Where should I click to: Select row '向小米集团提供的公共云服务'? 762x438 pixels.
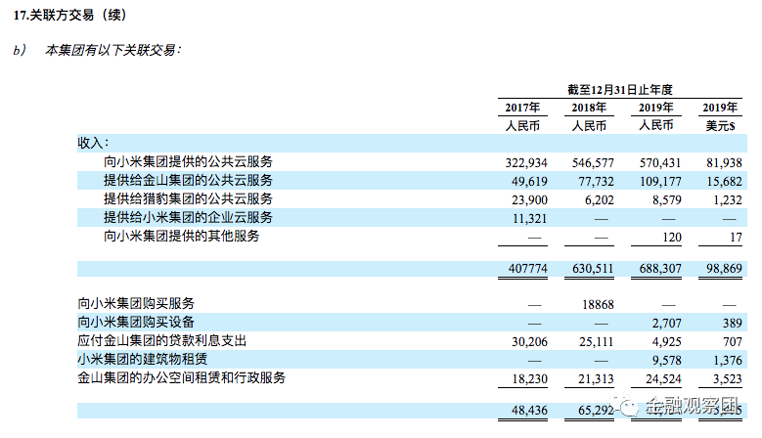click(x=188, y=161)
